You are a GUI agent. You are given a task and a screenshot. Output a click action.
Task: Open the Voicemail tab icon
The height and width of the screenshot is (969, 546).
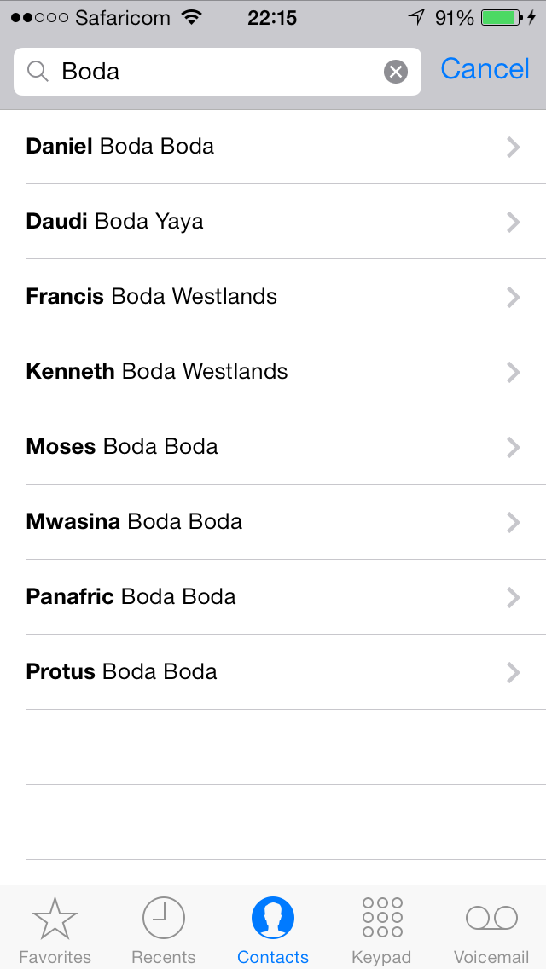click(x=491, y=919)
